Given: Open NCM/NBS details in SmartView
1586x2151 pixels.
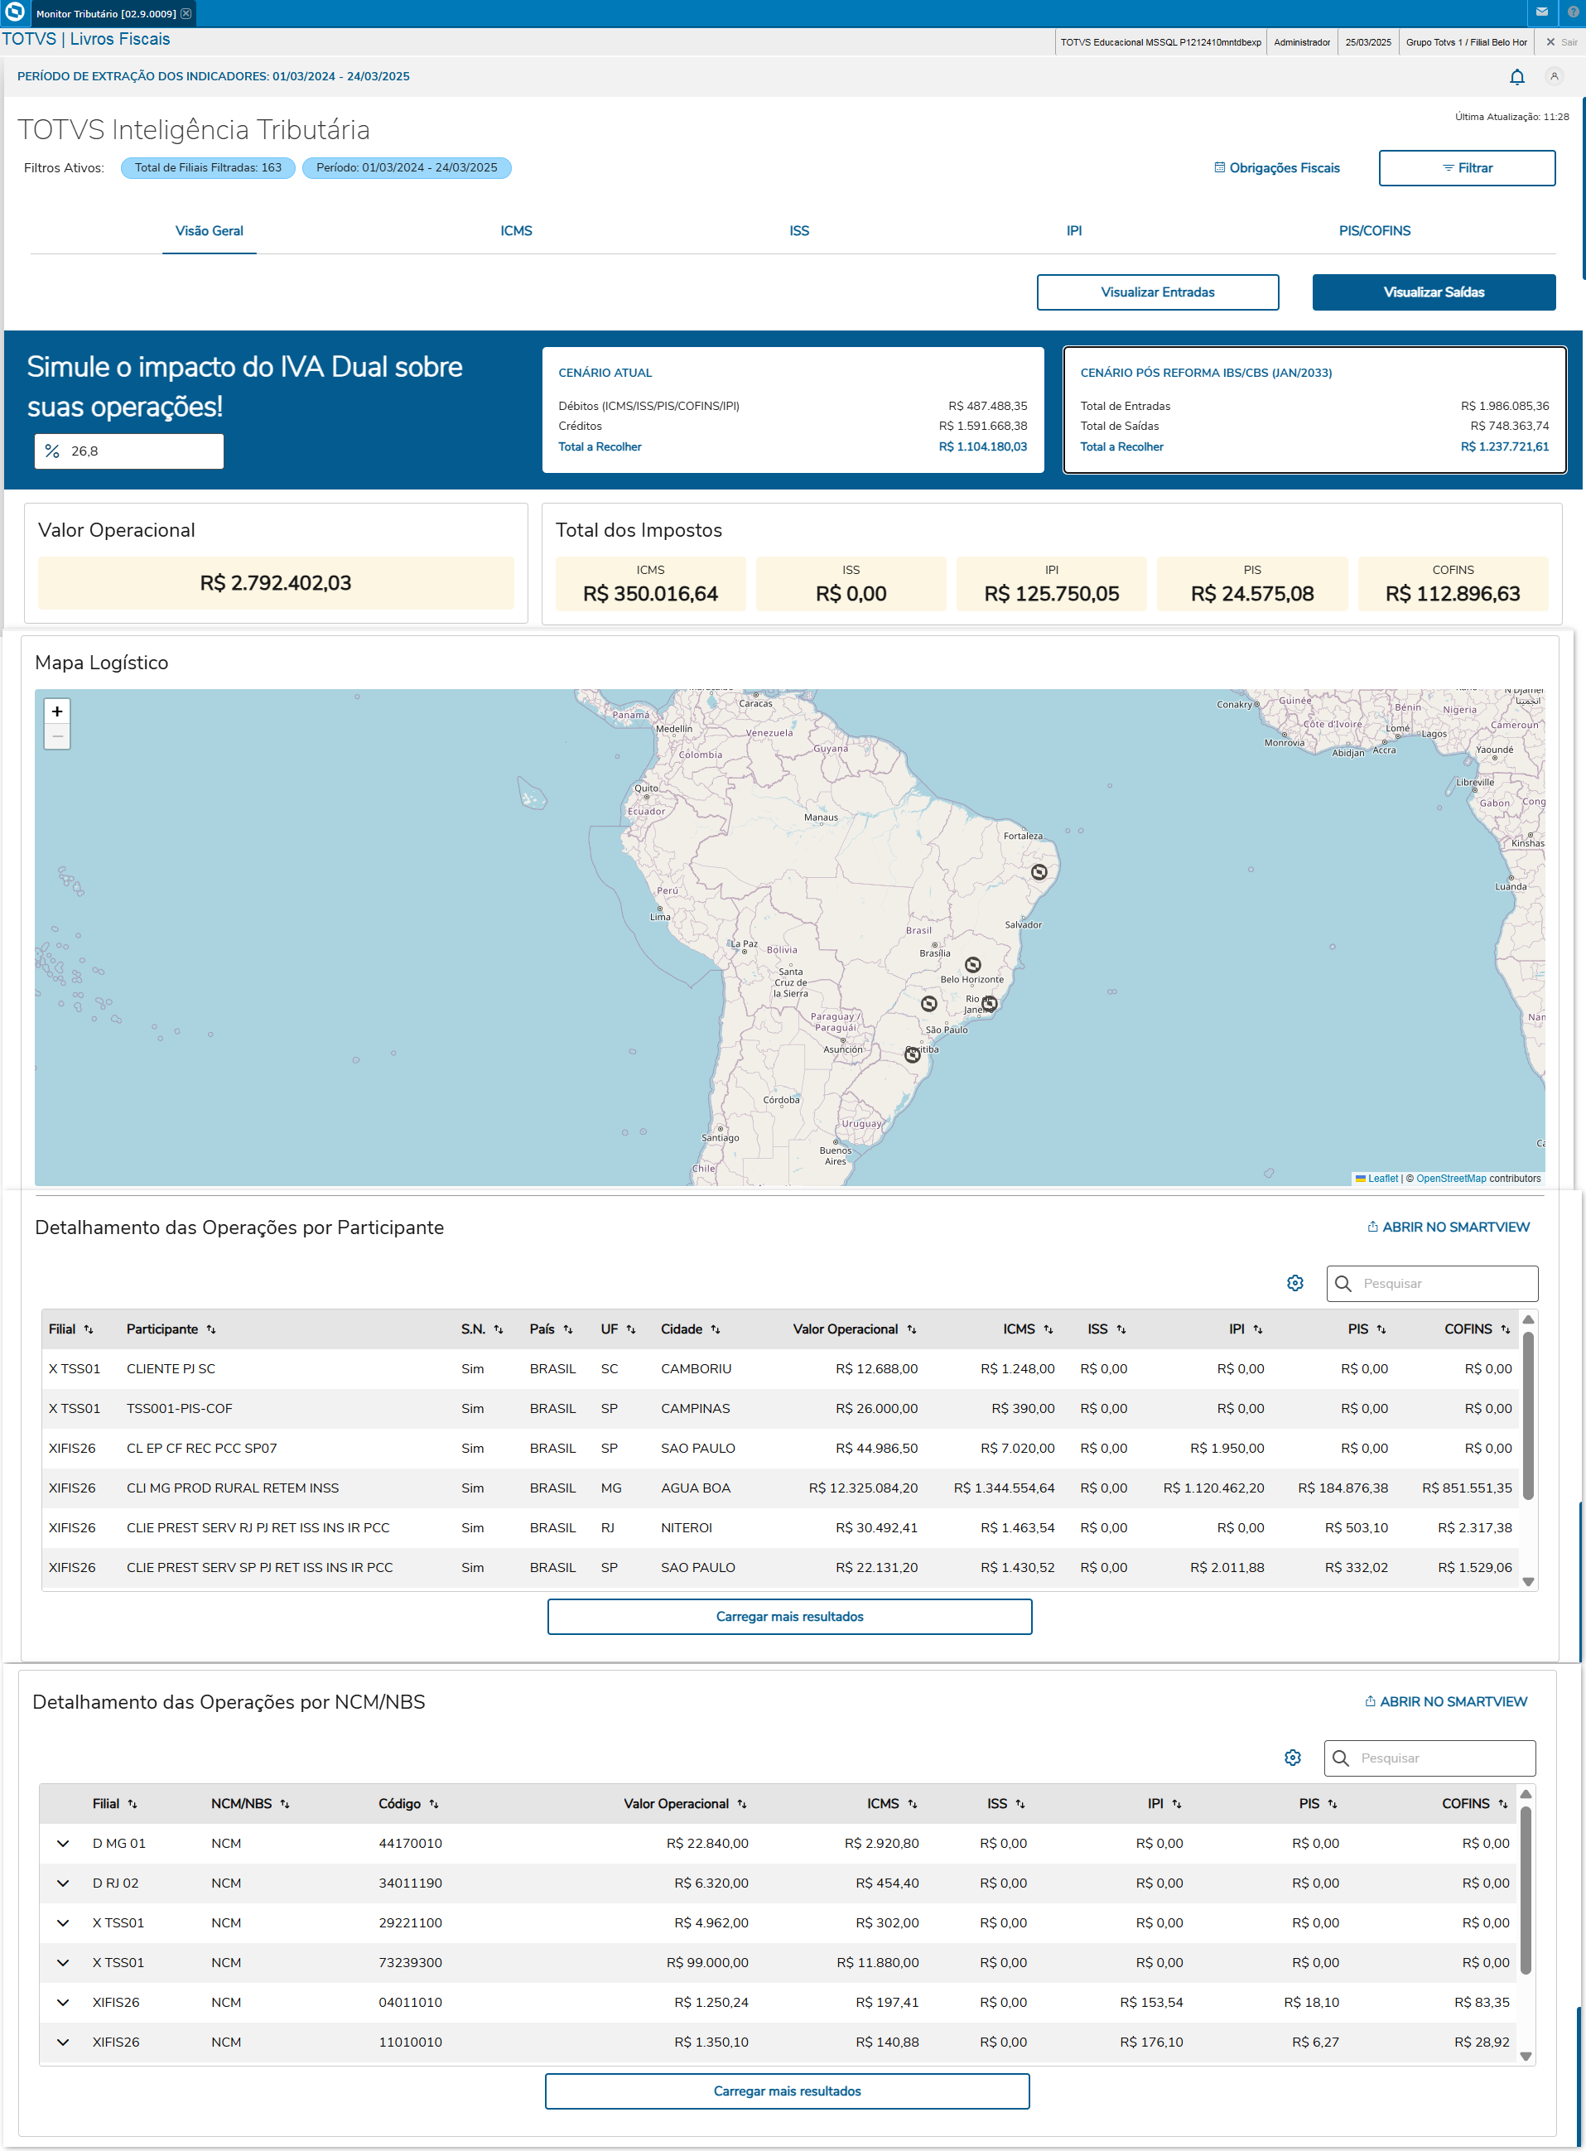Looking at the screenshot, I should pyautogui.click(x=1446, y=1702).
